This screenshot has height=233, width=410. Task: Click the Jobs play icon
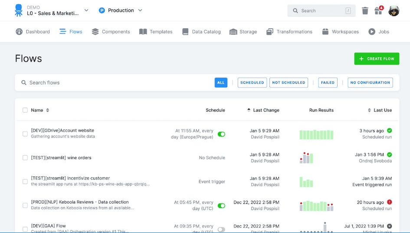[x=372, y=32]
